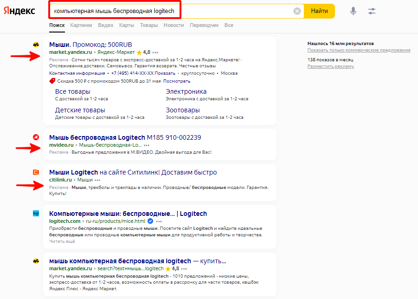The height and width of the screenshot is (299, 418).
Task: Click the Яндекс logo
Action: (19, 11)
